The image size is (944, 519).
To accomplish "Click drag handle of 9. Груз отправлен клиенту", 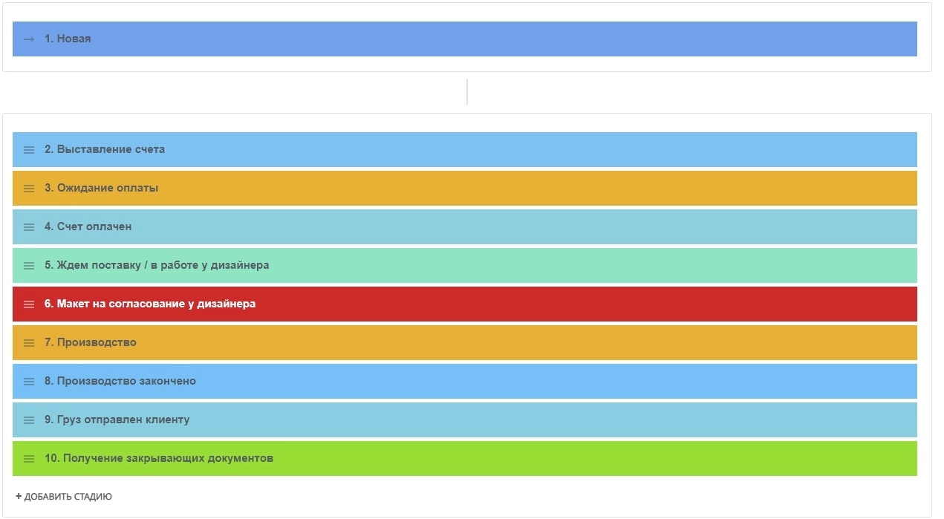I will click(x=29, y=420).
